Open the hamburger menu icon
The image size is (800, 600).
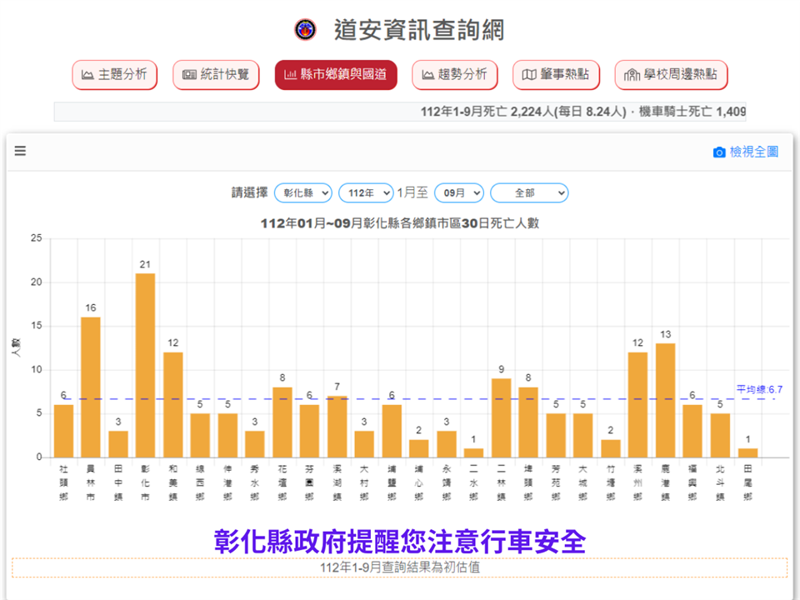point(20,151)
